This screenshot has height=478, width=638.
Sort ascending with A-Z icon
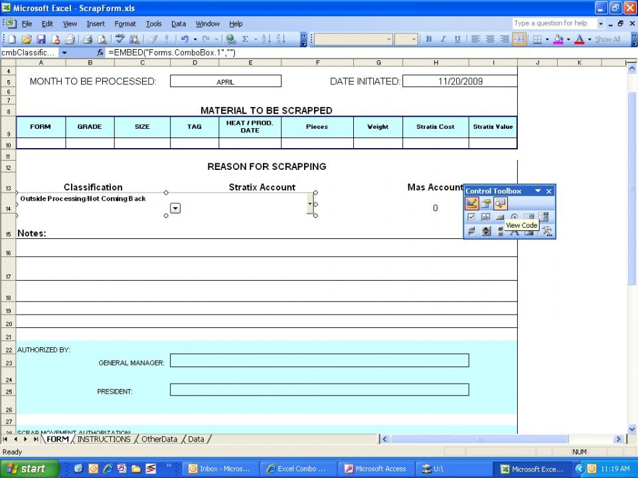tap(266, 39)
